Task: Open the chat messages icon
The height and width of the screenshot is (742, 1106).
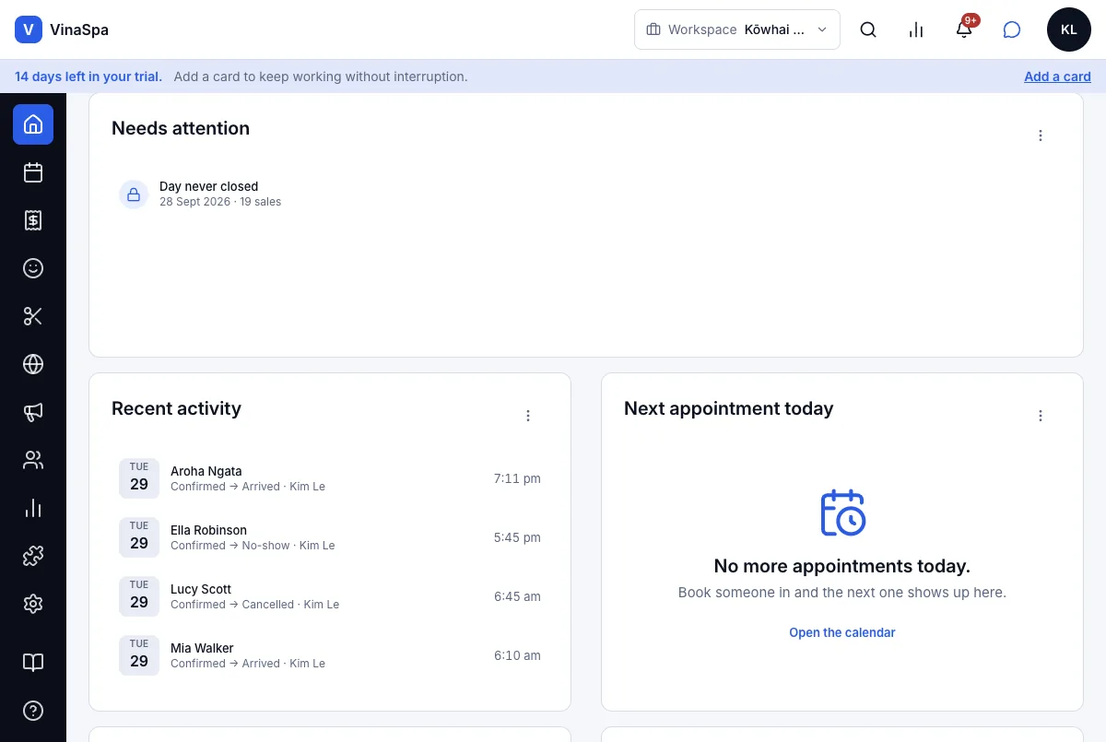Action: click(1012, 29)
